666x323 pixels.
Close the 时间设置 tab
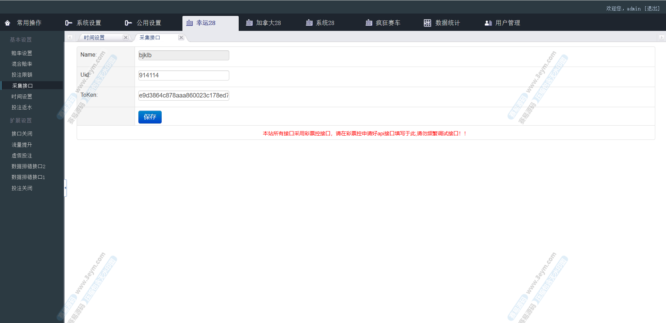coord(126,37)
